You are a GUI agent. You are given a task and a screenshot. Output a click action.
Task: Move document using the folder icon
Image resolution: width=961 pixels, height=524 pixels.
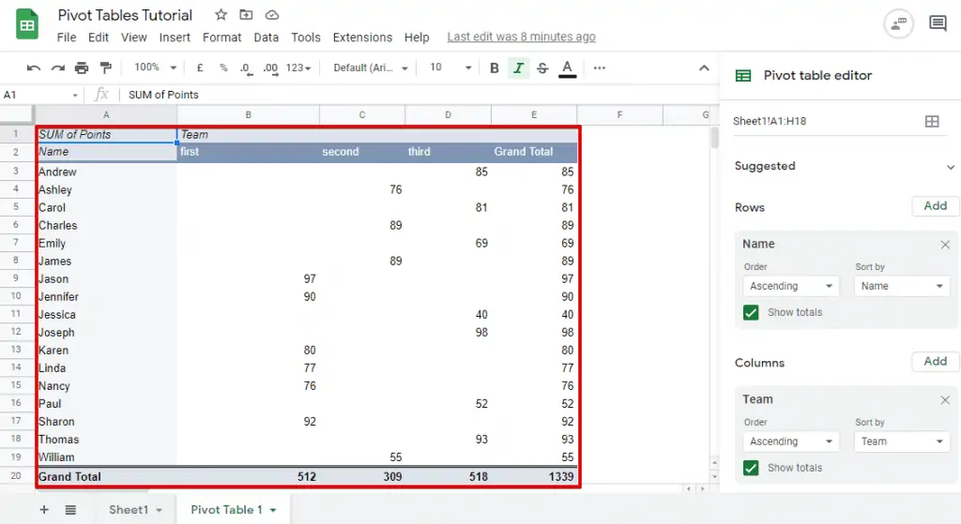click(246, 15)
